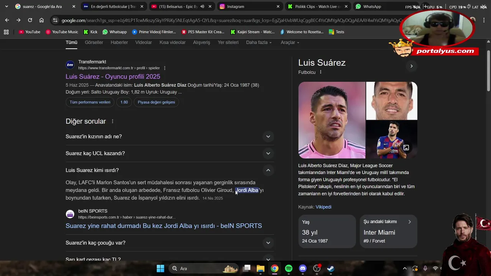Open the Apps grid in bookmarks bar
Viewport: 491px width, 276px height.
pos(6,32)
